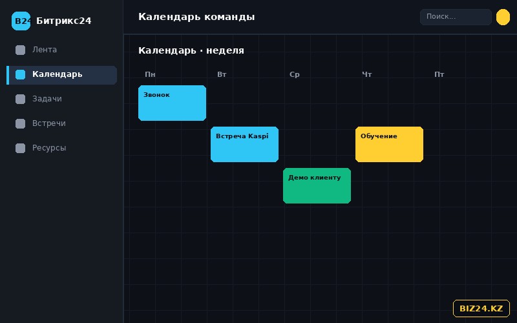Viewport: 517px width, 323px height.
Task: Click the Битрикс24 brand name
Action: (63, 21)
